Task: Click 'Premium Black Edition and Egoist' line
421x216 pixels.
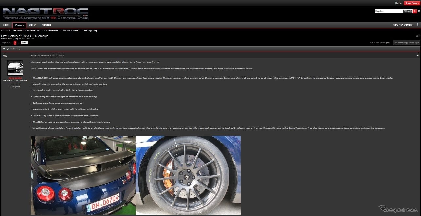Action: 65,109
